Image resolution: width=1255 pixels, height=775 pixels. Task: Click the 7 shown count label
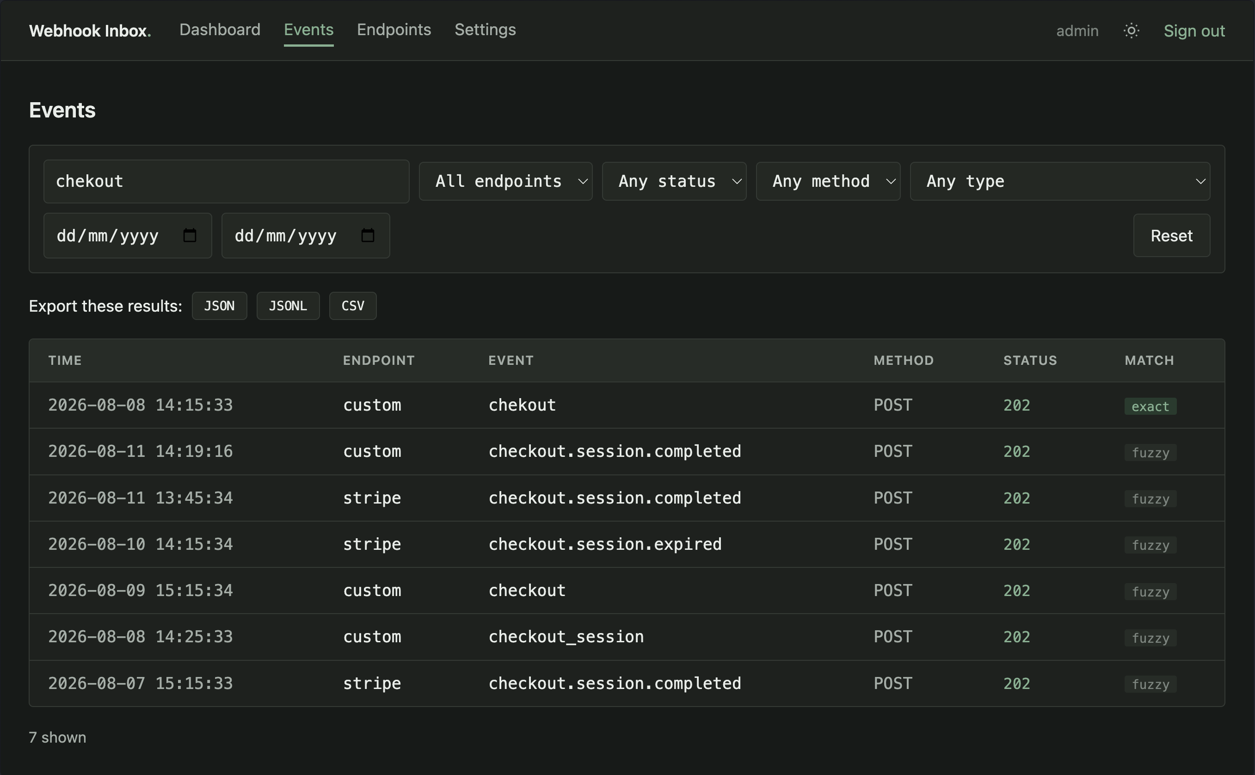[x=57, y=738]
